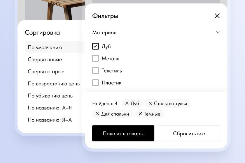Viewport: 245px width, 163px height.
Task: Click the Показать товары button
Action: (x=123, y=133)
